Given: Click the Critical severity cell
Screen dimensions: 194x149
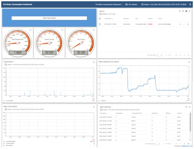Looking at the screenshot, I should [150, 24].
